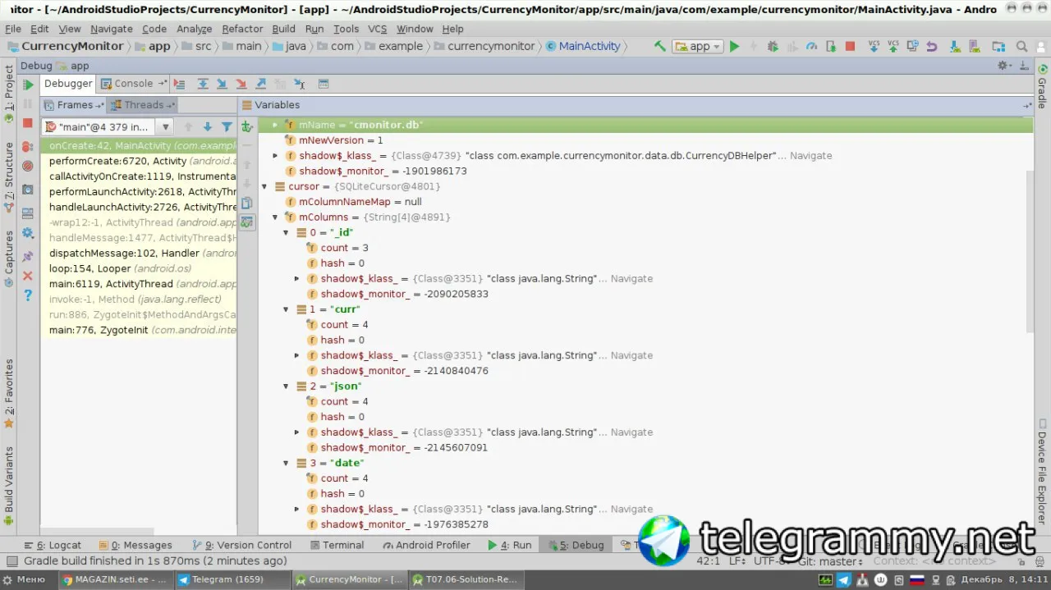This screenshot has width=1051, height=590.
Task: Click the red Force Step Into icon
Action: click(241, 84)
